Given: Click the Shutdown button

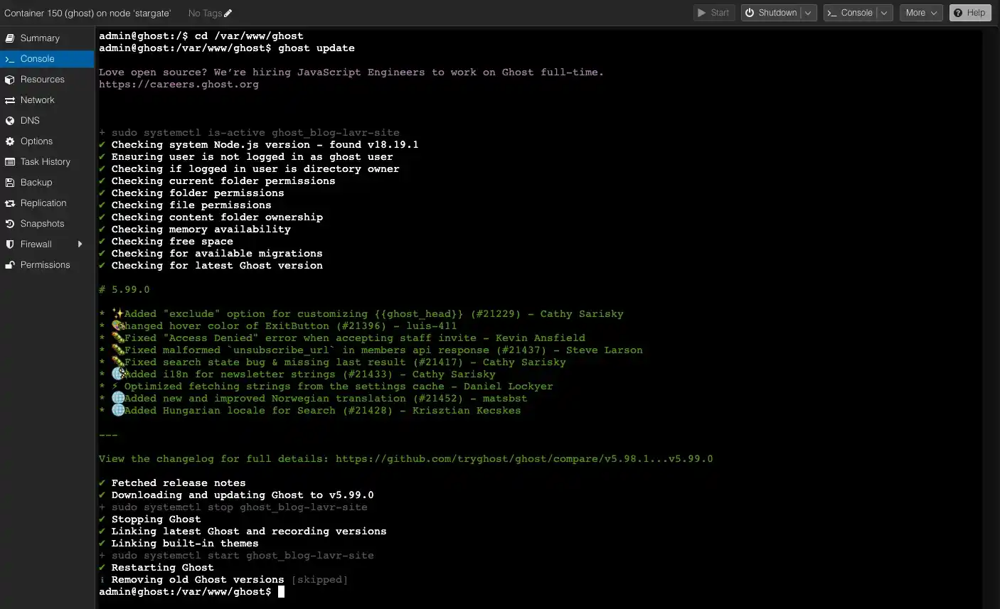Looking at the screenshot, I should tap(771, 13).
